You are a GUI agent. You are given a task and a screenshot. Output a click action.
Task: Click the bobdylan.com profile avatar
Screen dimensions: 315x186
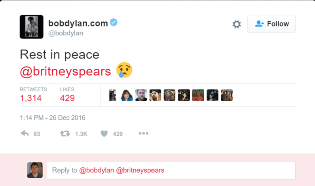point(32,27)
